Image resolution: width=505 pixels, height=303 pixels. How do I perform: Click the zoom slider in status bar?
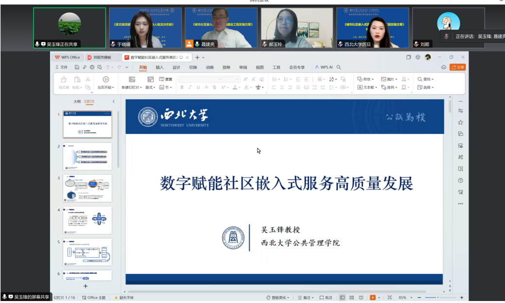(x=438, y=297)
